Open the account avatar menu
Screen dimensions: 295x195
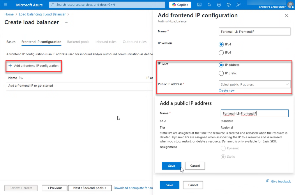[x=290, y=5]
